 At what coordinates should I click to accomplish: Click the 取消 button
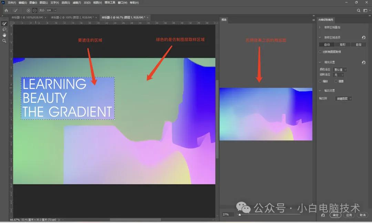tap(362, 215)
